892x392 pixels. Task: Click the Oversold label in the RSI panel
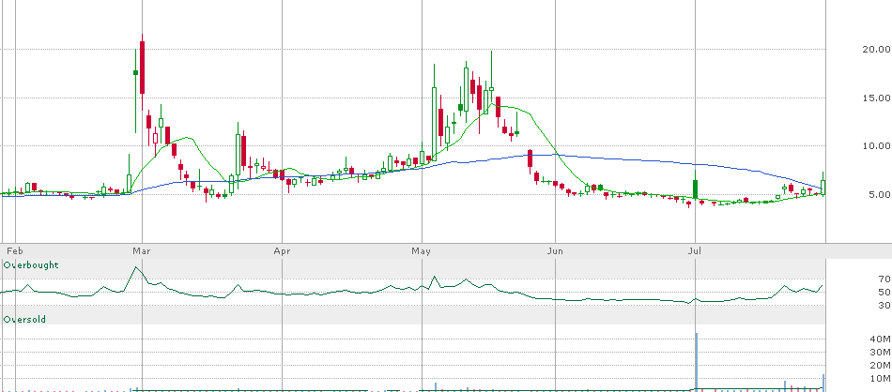coord(24,319)
